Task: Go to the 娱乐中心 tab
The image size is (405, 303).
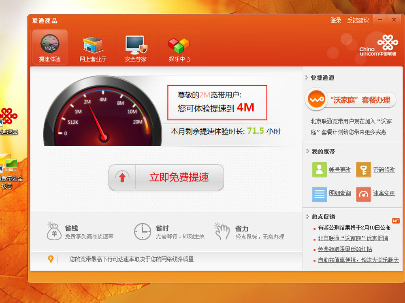Action: (x=179, y=49)
